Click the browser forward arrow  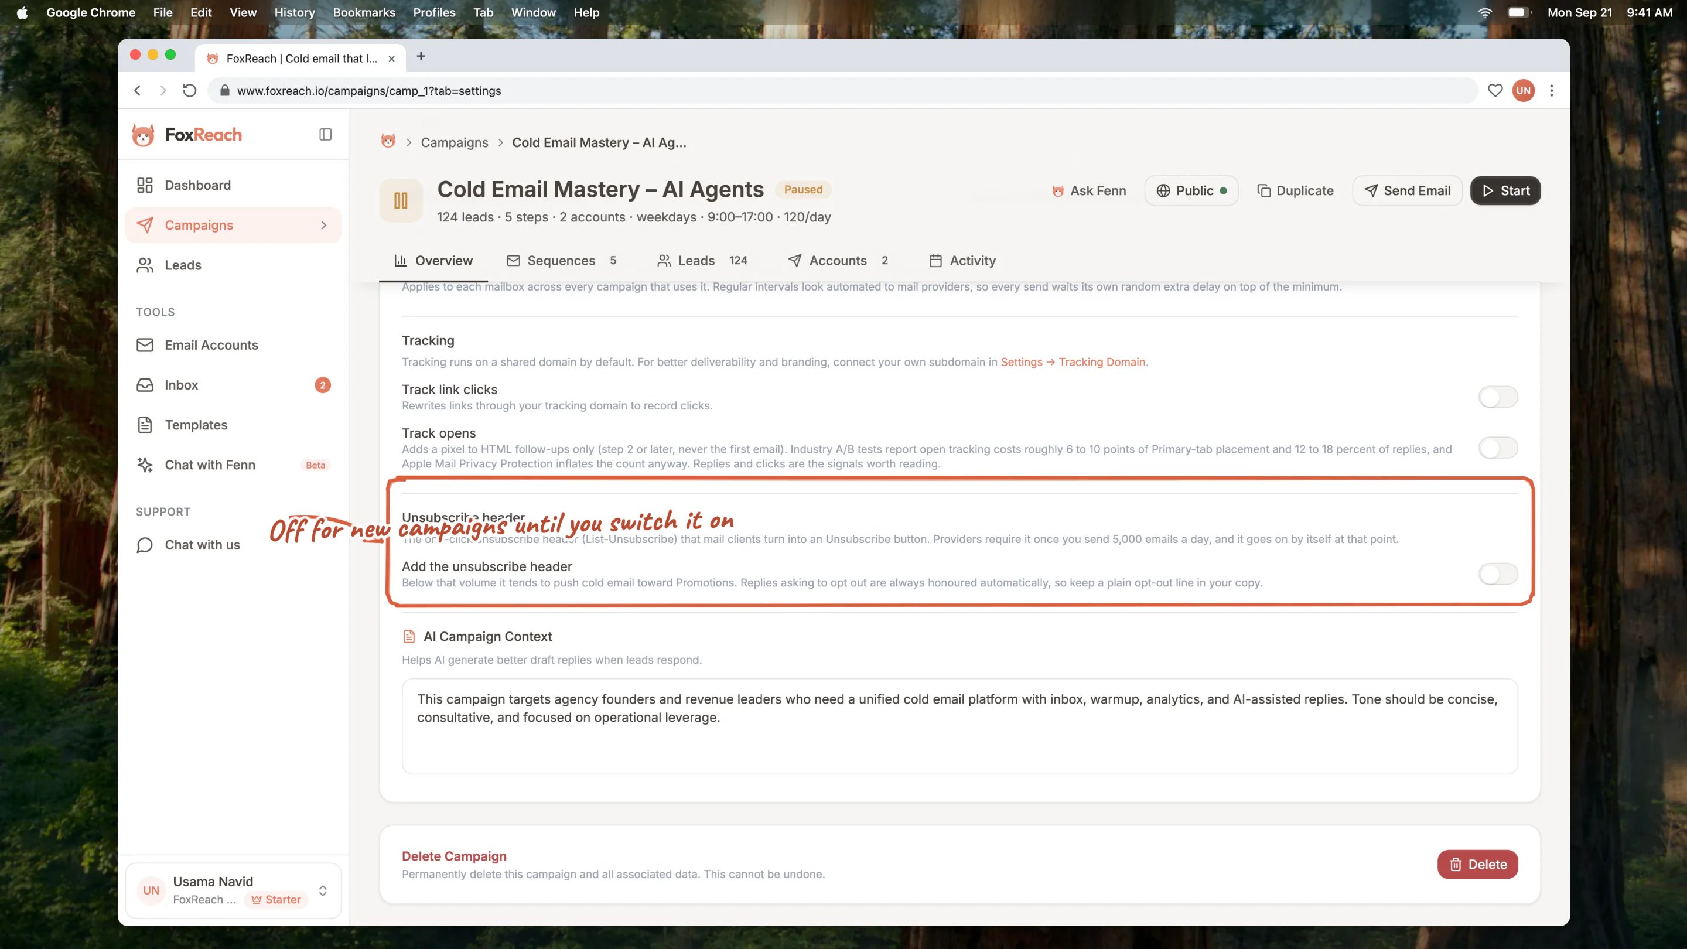(163, 90)
